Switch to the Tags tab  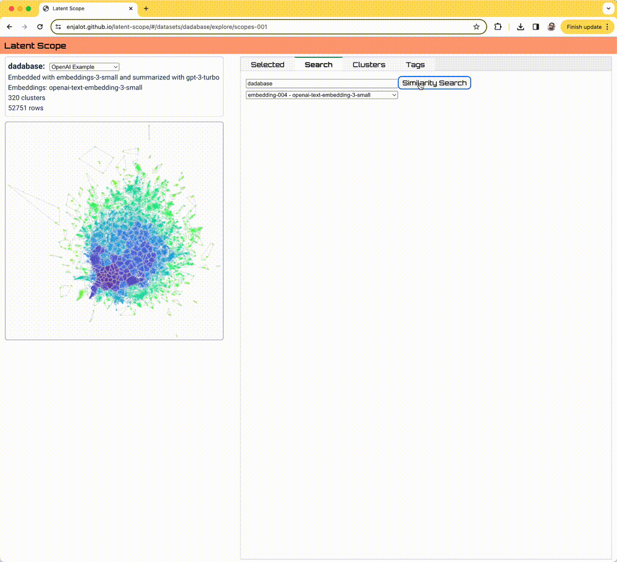pos(415,64)
